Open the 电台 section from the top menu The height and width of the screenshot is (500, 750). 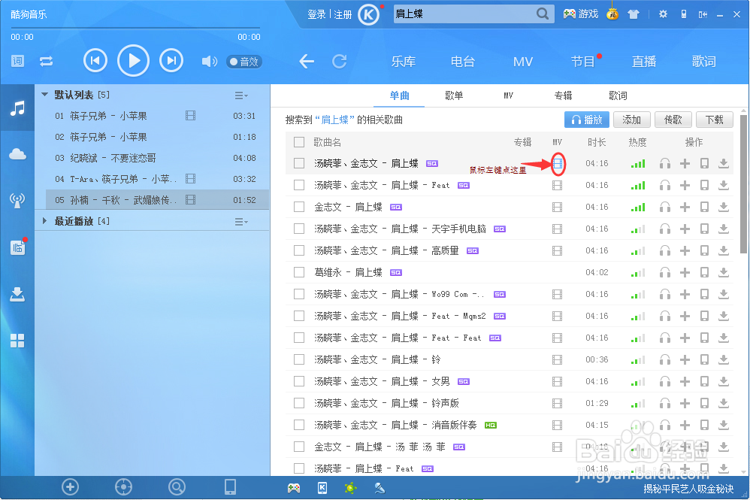(x=463, y=62)
